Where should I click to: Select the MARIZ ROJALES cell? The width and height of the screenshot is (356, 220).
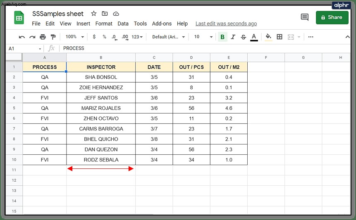pos(101,108)
